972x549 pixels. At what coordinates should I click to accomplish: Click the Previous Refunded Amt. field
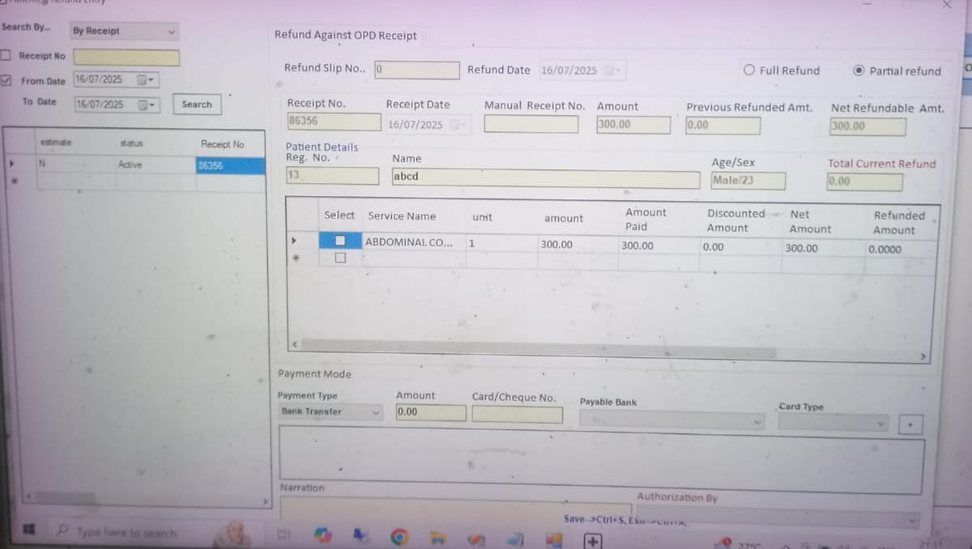coord(723,126)
